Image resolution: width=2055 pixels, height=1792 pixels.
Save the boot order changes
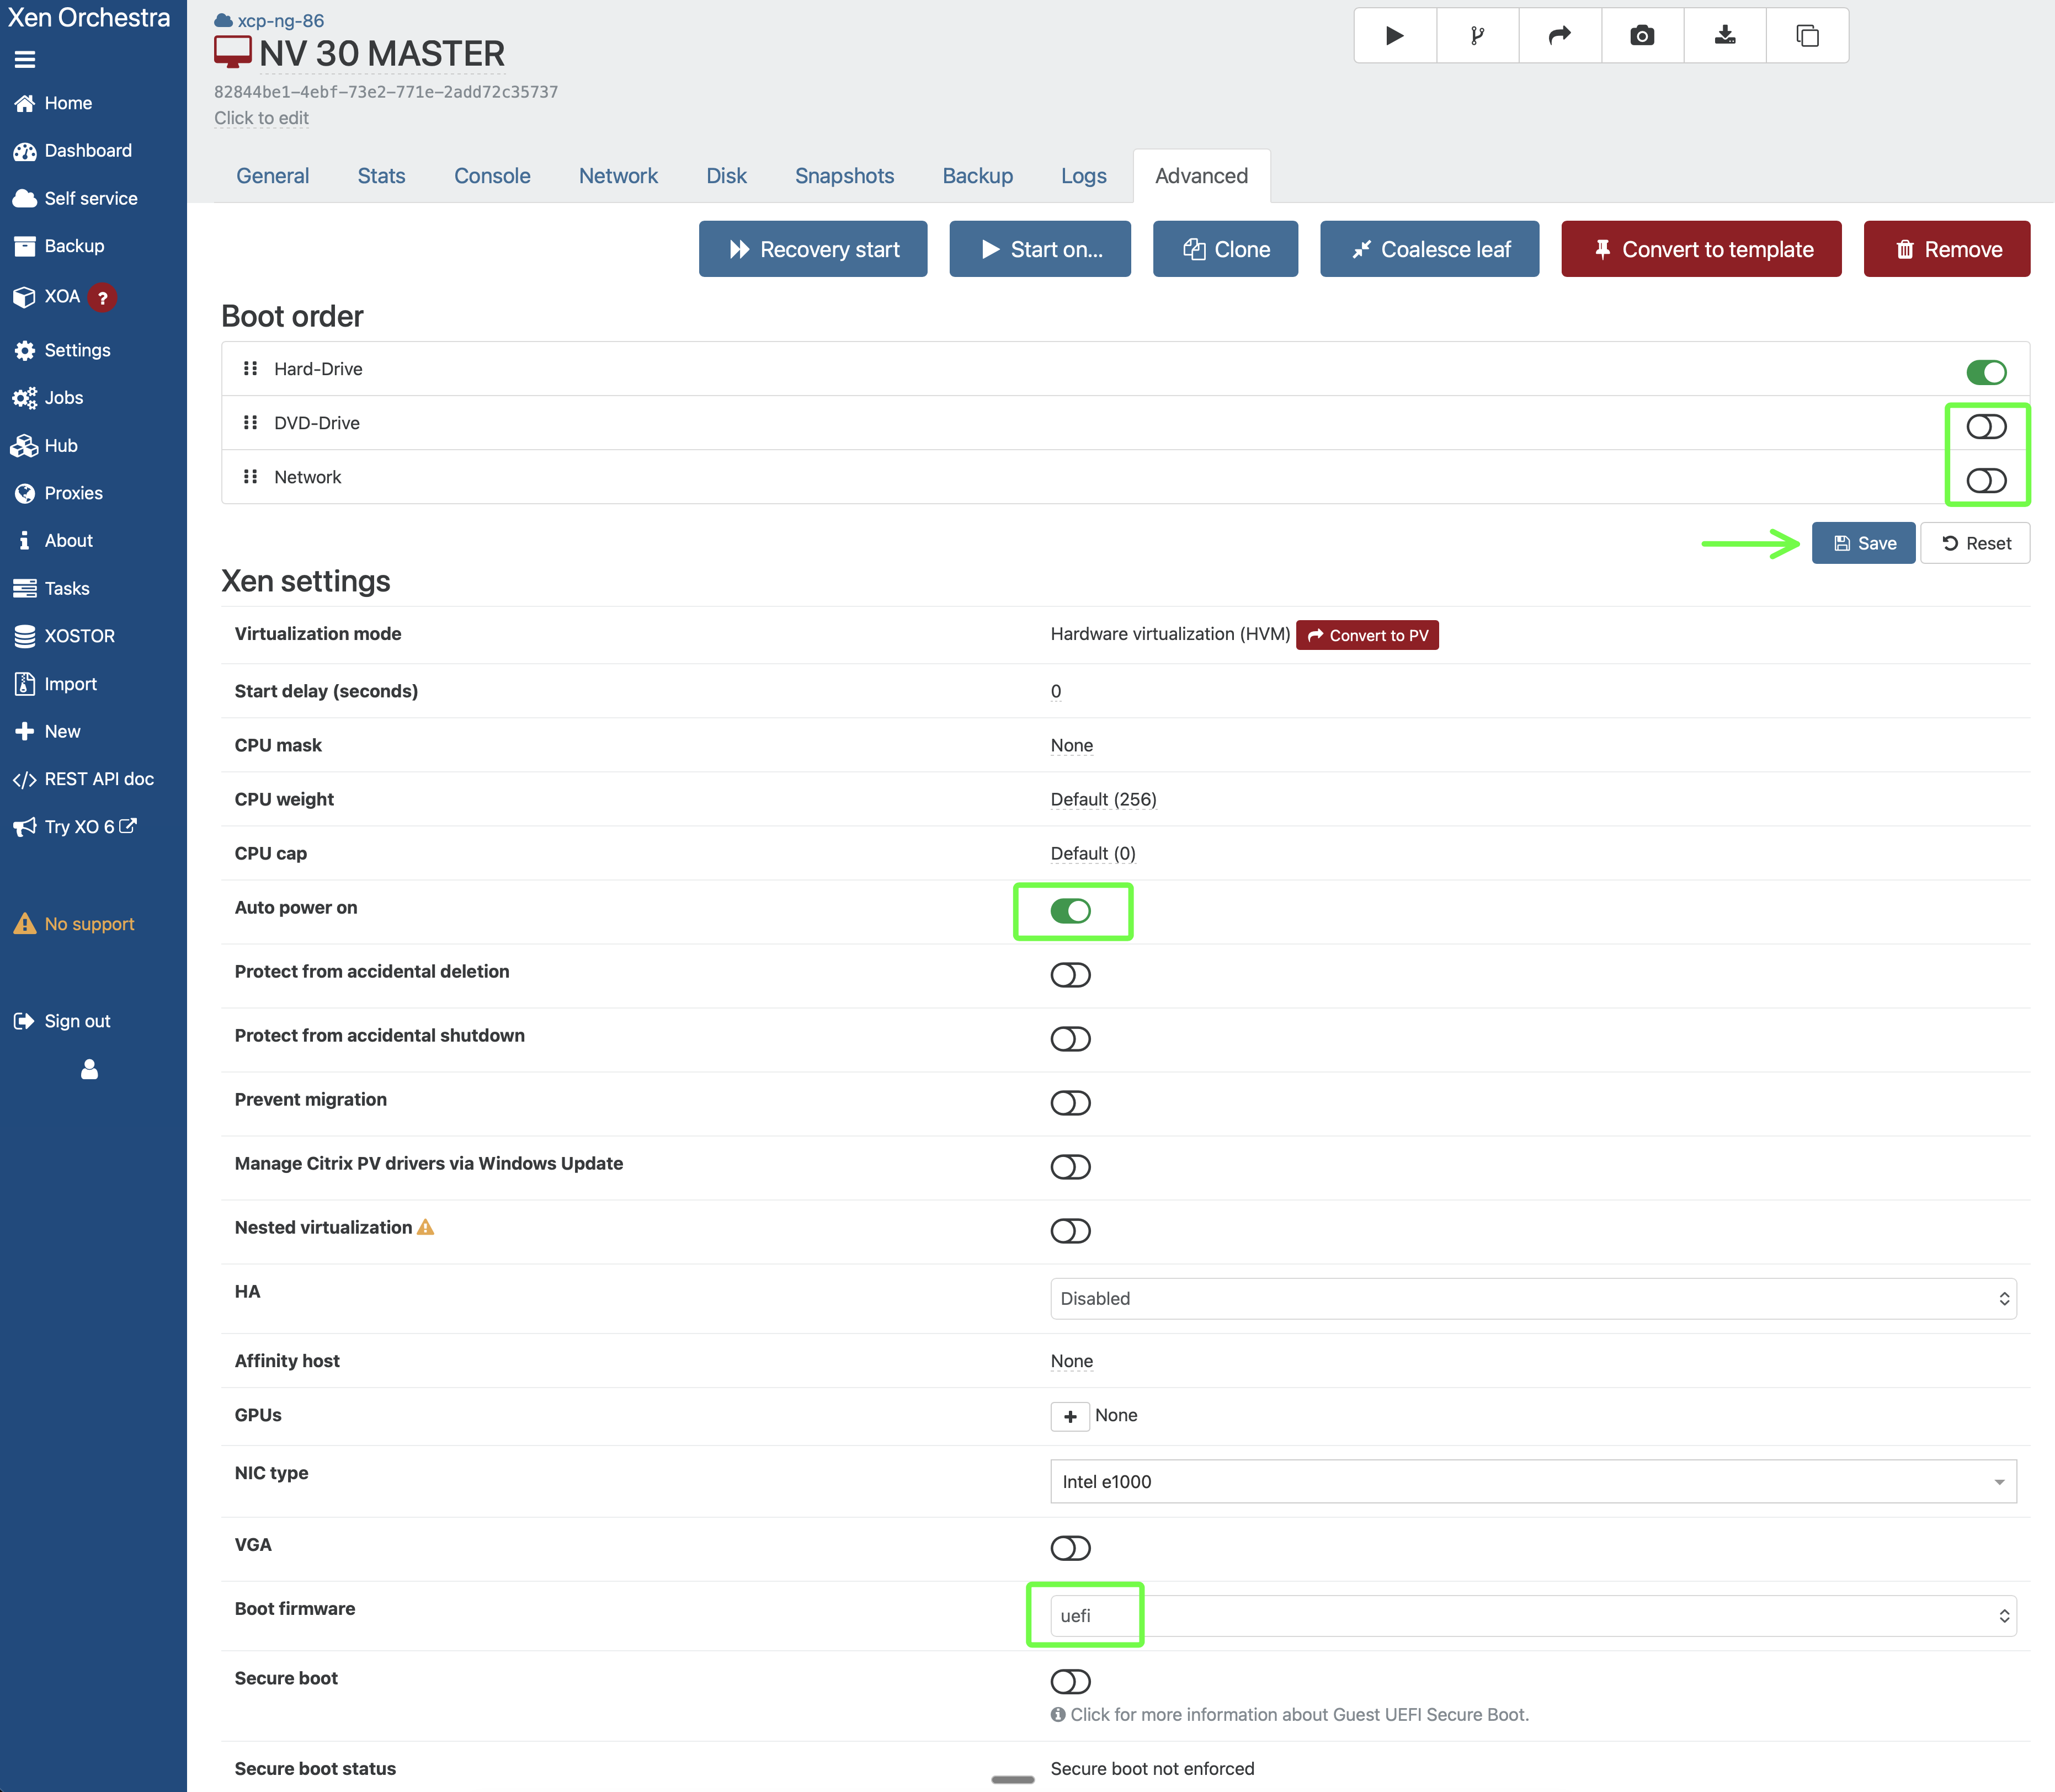tap(1863, 543)
